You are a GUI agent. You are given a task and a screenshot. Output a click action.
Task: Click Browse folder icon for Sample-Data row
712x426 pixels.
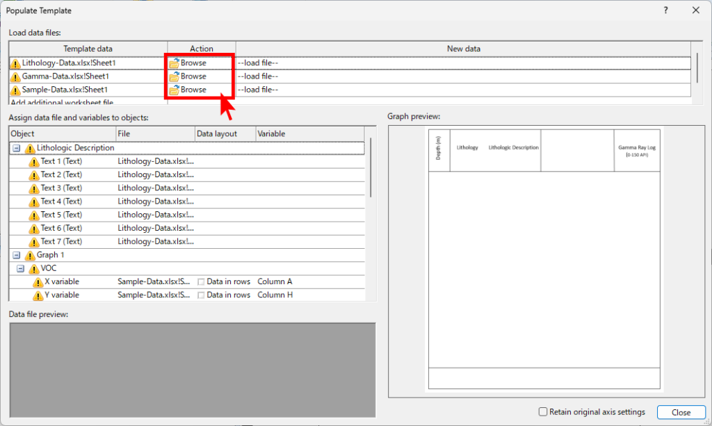click(174, 90)
